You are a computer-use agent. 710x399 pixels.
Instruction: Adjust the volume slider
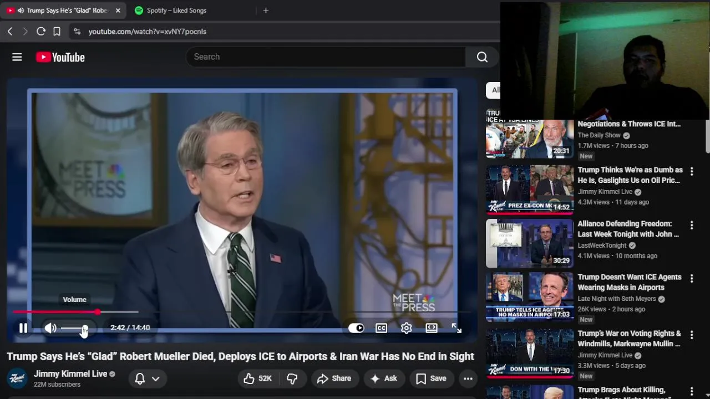pyautogui.click(x=74, y=328)
